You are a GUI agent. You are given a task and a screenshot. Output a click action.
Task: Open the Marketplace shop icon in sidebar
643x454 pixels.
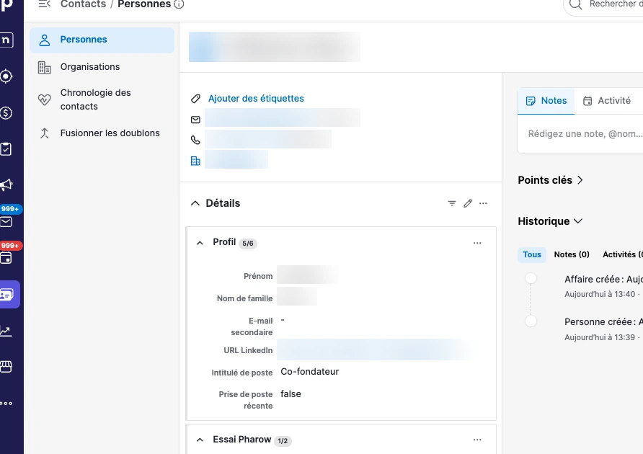(x=6, y=366)
